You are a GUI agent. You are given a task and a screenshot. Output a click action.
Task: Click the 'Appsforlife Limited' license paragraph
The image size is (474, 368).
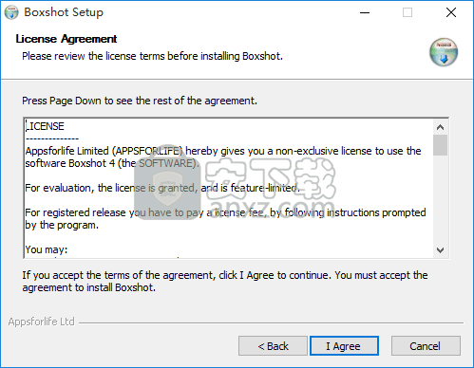click(223, 157)
